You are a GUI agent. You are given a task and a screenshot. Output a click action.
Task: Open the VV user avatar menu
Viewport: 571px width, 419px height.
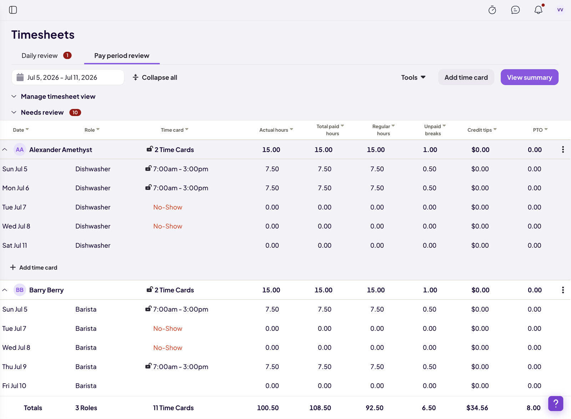click(x=560, y=10)
